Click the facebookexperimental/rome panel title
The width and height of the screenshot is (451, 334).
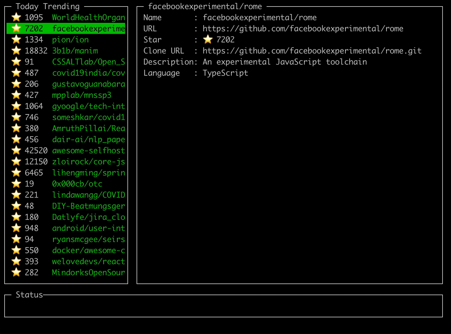205,7
